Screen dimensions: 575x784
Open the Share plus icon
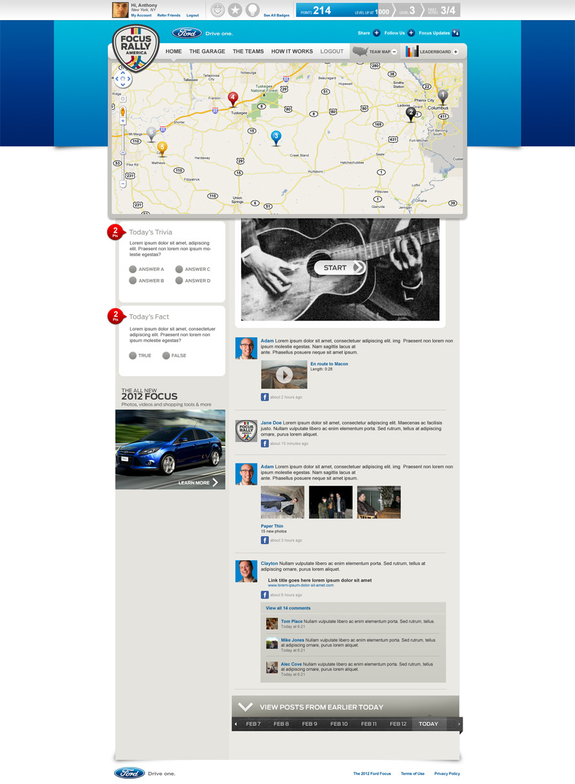377,33
